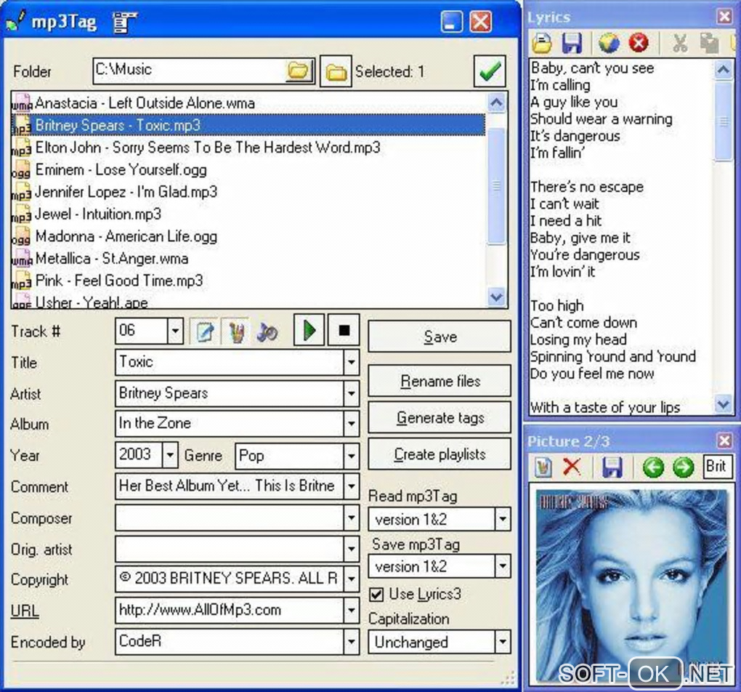The width and height of the screenshot is (741, 692).
Task: Copy text icon in Lyrics toolbar
Action: [709, 44]
